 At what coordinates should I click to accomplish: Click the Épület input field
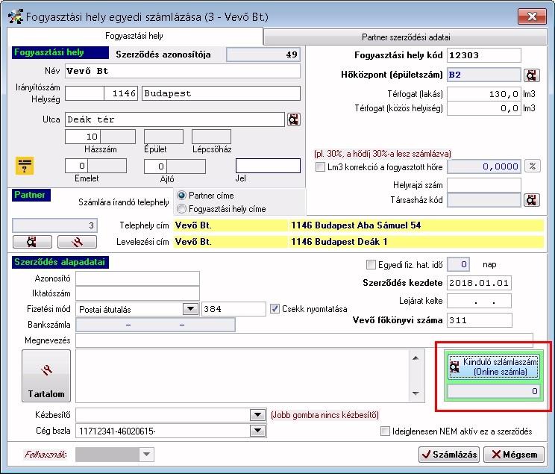(163, 137)
